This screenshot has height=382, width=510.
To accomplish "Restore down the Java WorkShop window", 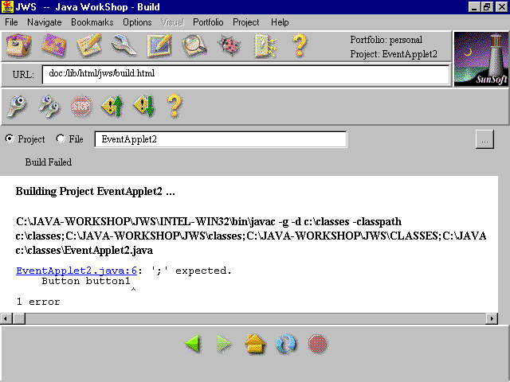I will coord(487,7).
